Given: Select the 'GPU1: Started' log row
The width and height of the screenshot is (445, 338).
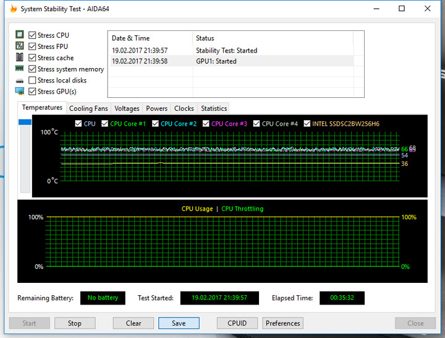Looking at the screenshot, I should click(x=231, y=61).
